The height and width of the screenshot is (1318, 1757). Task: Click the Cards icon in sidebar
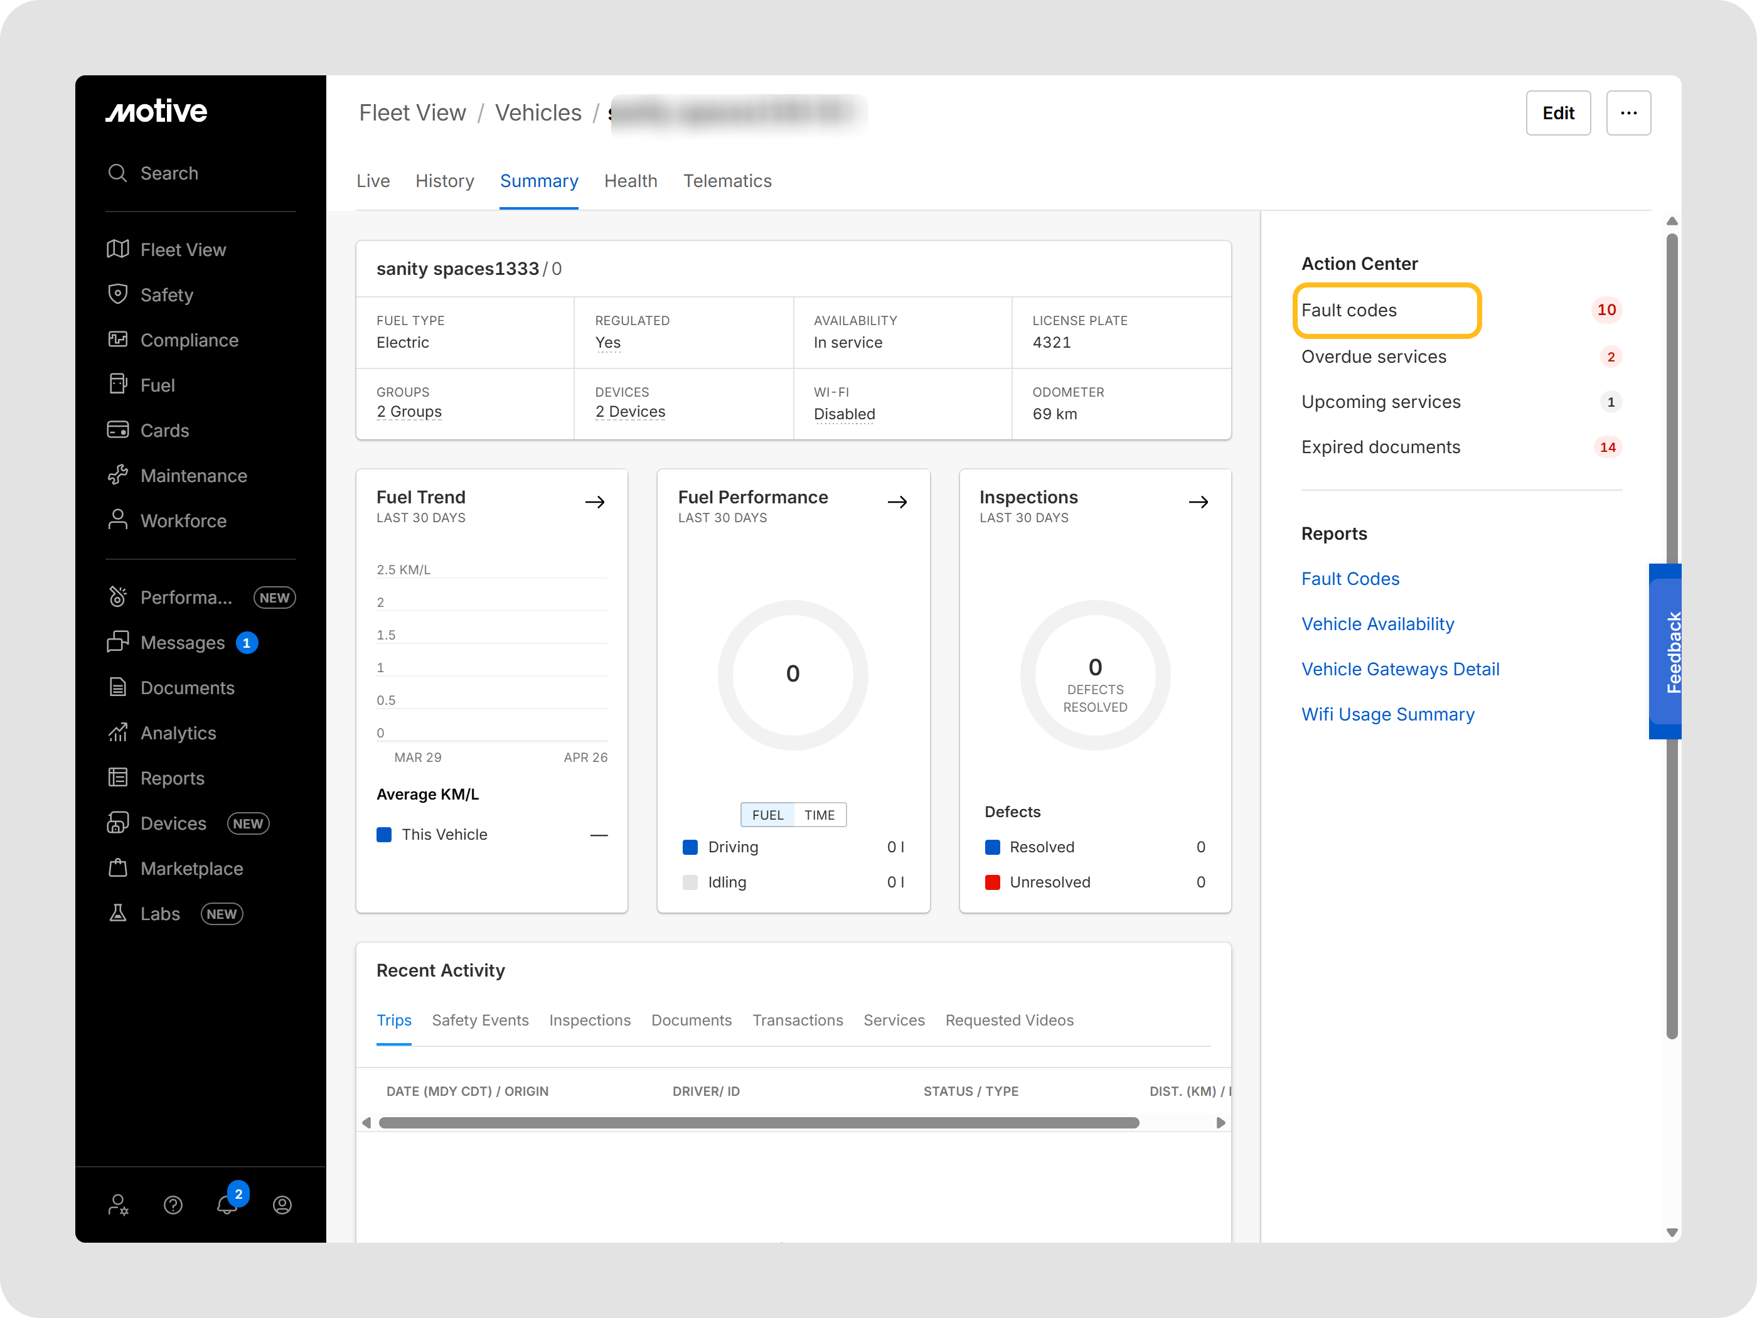117,430
